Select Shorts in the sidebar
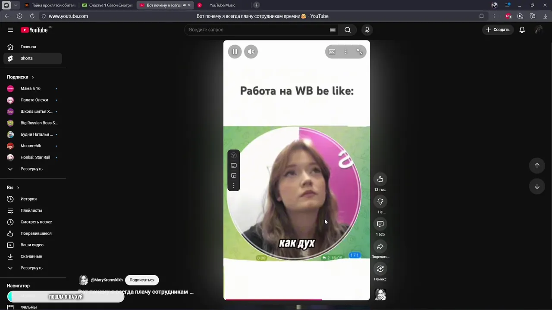This screenshot has width=552, height=310. point(33,58)
